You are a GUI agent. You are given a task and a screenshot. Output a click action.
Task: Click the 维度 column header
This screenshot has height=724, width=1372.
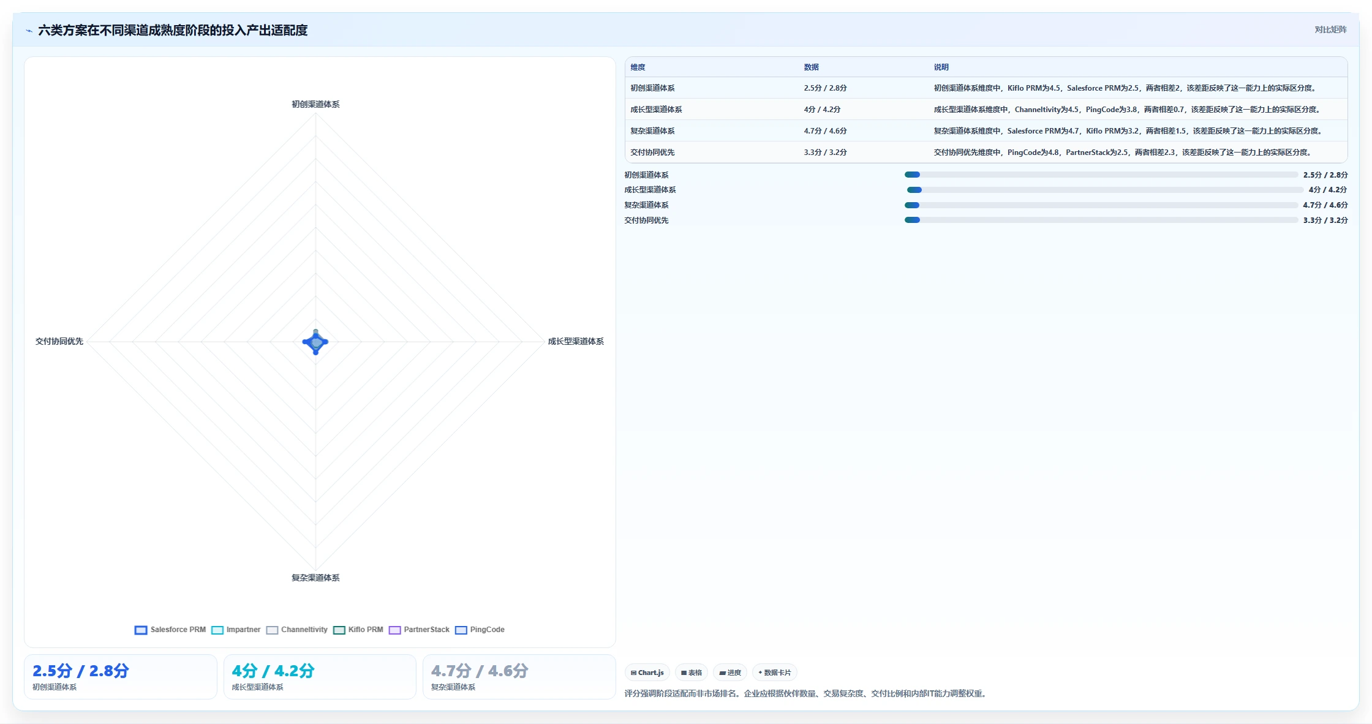[638, 67]
